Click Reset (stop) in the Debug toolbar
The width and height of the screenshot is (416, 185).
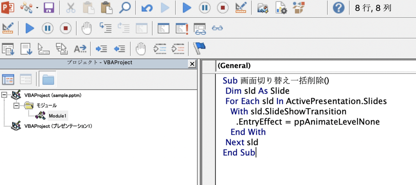(65, 28)
